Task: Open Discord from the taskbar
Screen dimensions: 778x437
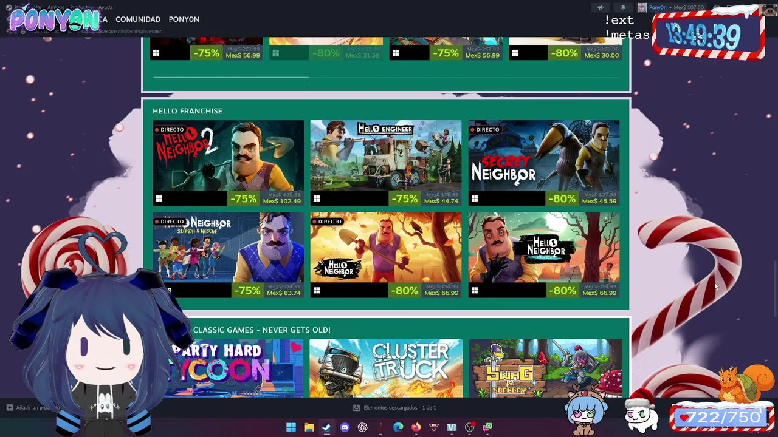Action: pos(345,427)
